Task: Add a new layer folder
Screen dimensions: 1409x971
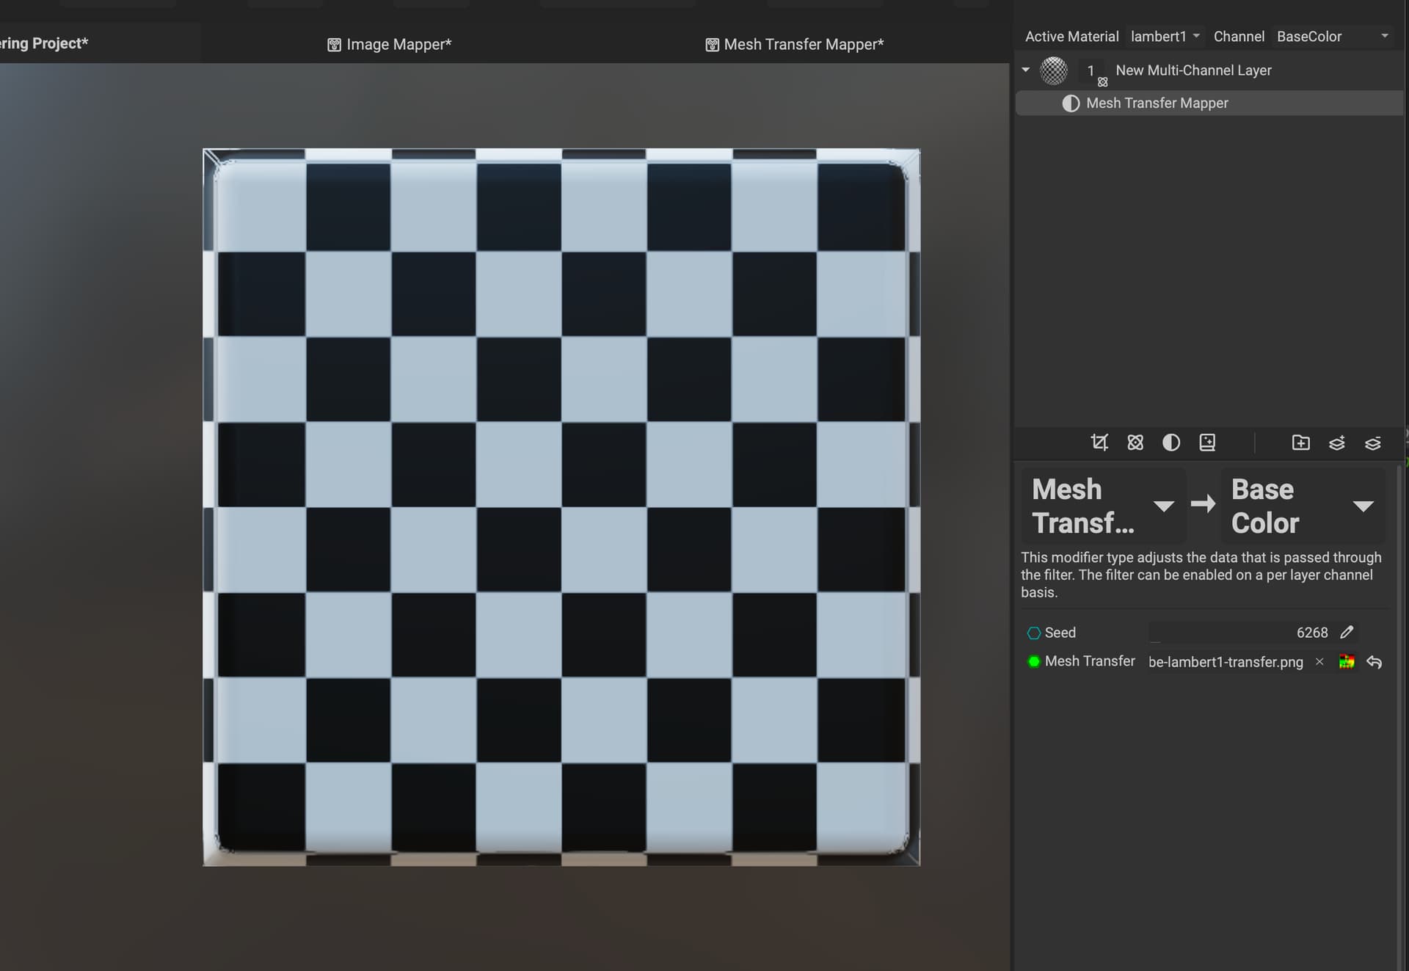Action: coord(1300,443)
